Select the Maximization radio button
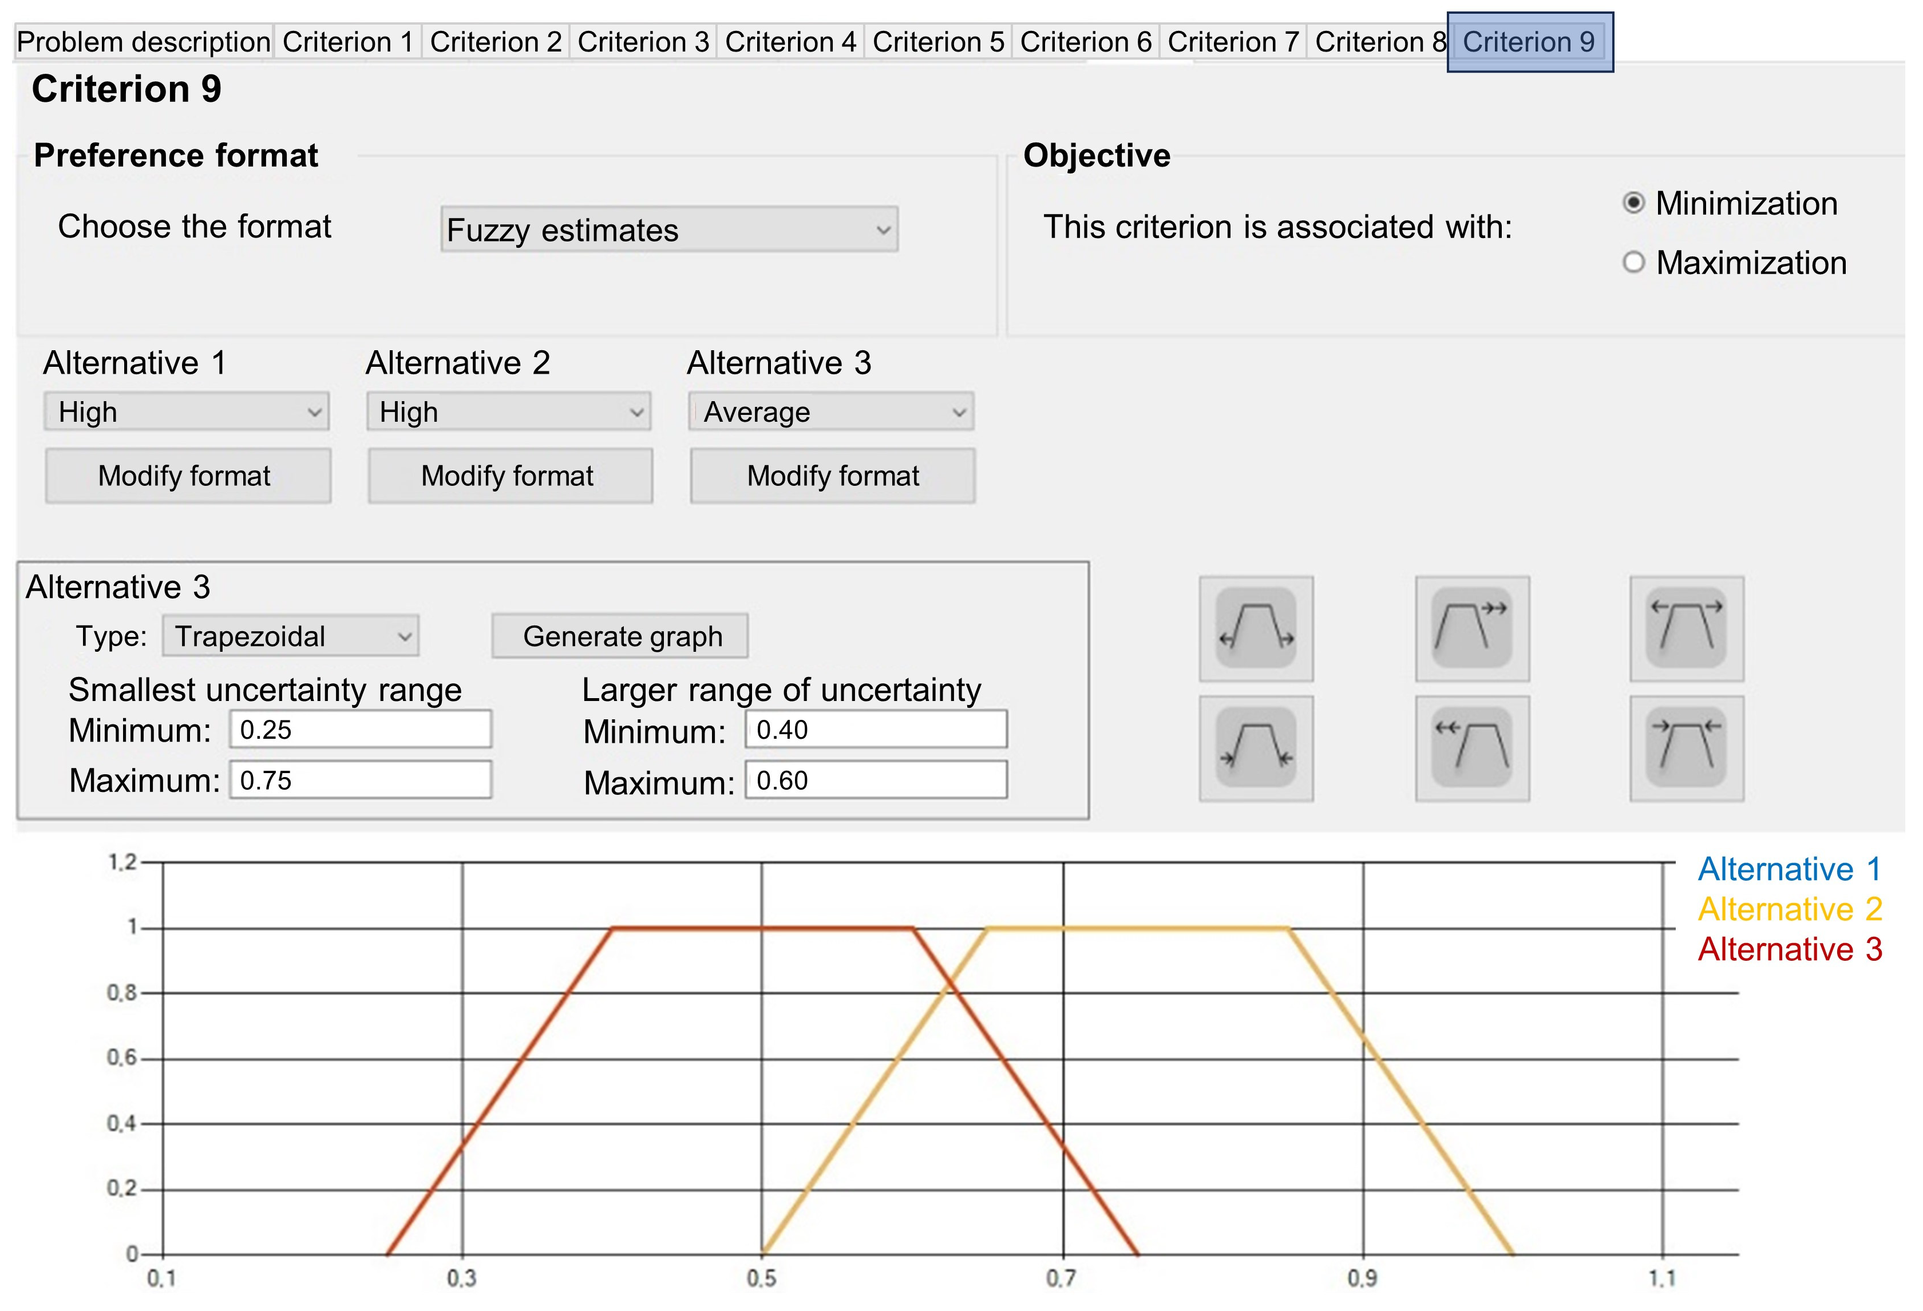Screen dimensions: 1923x1311 click(x=1633, y=263)
